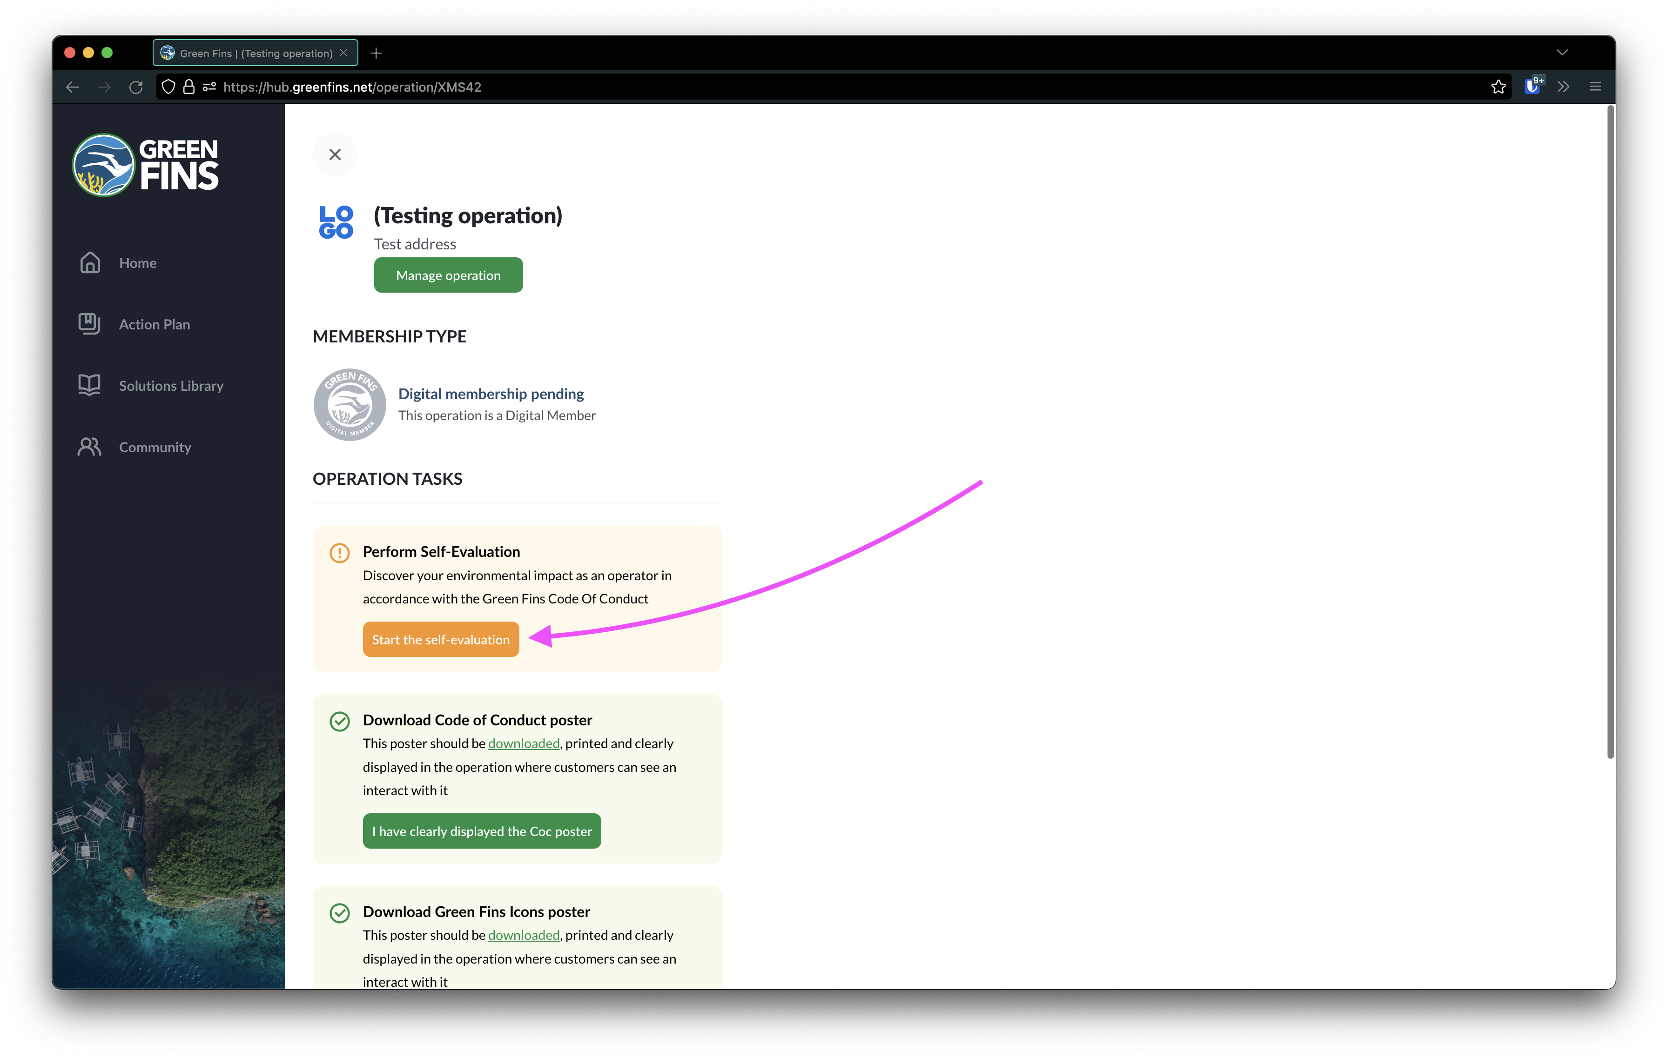Click the page vertical scrollbar
The image size is (1668, 1058).
click(x=1610, y=433)
